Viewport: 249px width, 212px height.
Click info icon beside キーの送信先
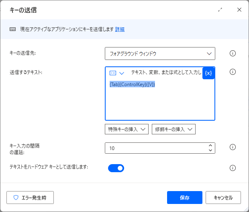coord(233,53)
